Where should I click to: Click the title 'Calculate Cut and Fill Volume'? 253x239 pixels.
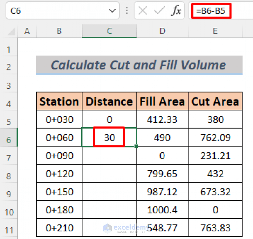(139, 65)
